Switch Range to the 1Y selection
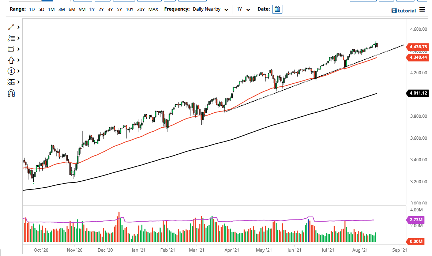432x256 pixels. (92, 9)
